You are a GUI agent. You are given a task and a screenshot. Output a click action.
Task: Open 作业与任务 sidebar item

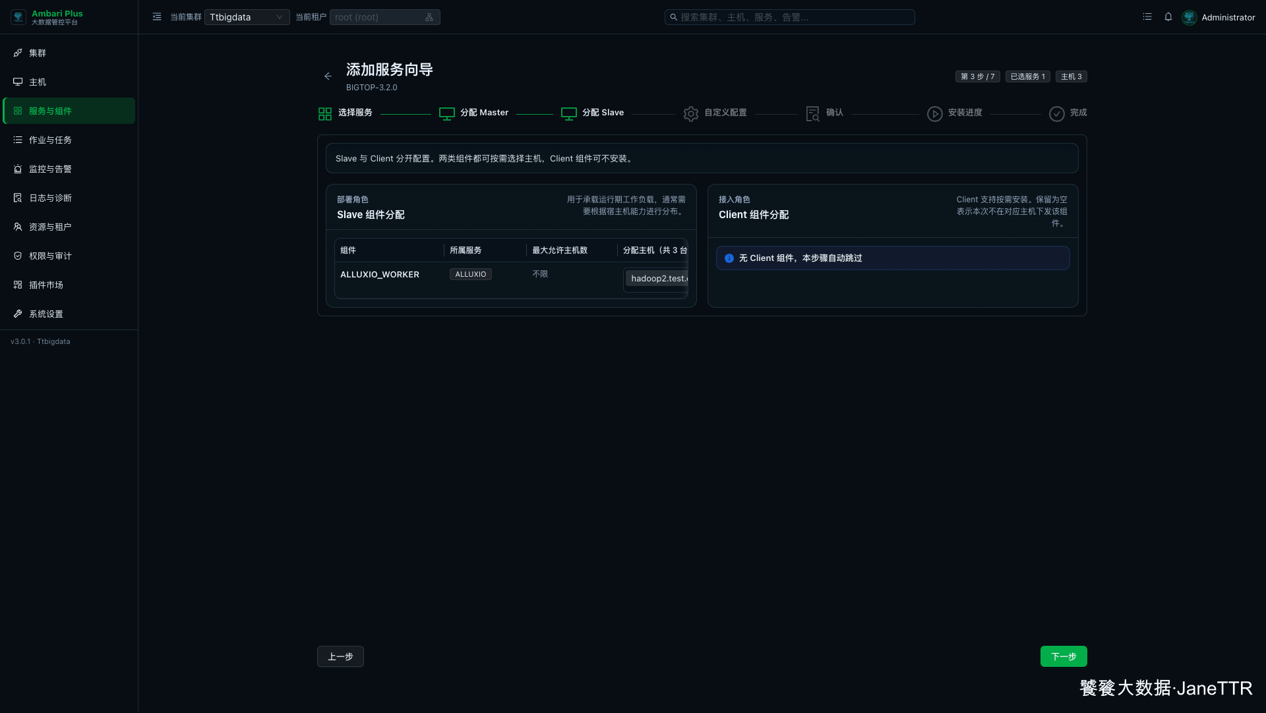point(69,140)
